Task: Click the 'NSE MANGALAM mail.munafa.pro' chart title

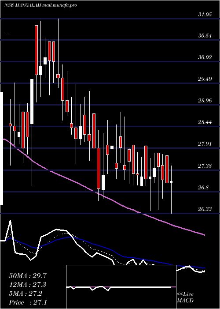Action: coord(40,5)
